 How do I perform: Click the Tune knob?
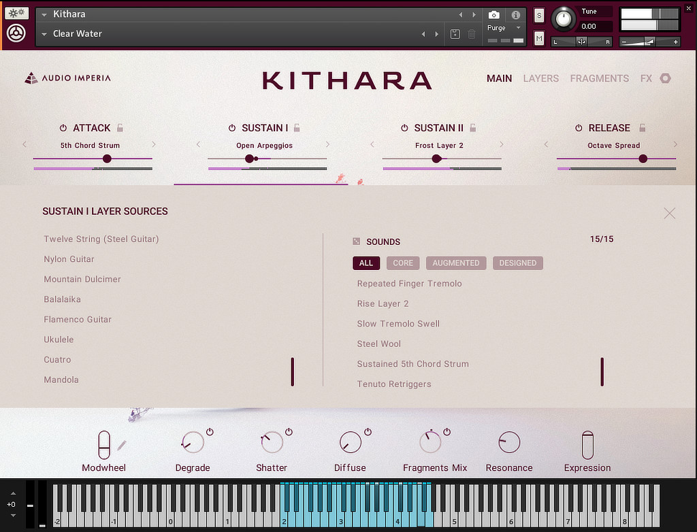click(x=563, y=18)
